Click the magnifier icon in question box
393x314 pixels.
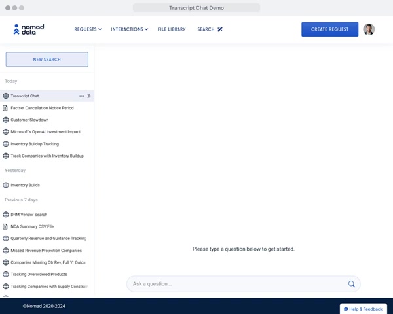coord(352,284)
